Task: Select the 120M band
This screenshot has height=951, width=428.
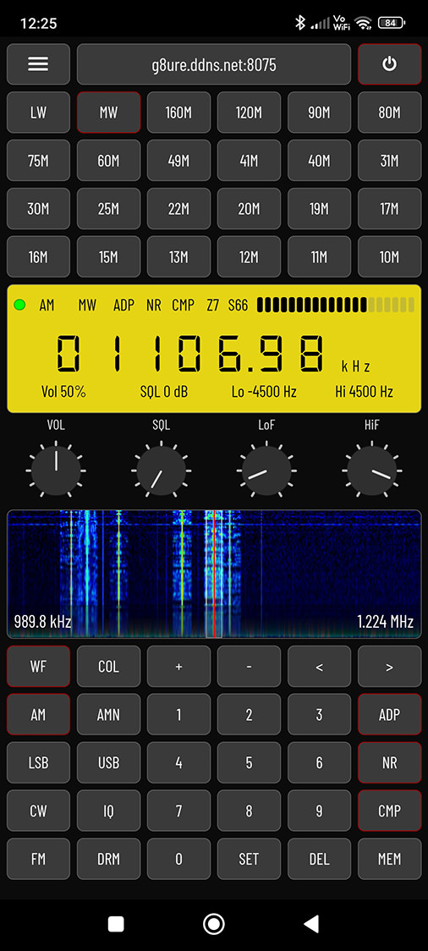Action: point(250,113)
